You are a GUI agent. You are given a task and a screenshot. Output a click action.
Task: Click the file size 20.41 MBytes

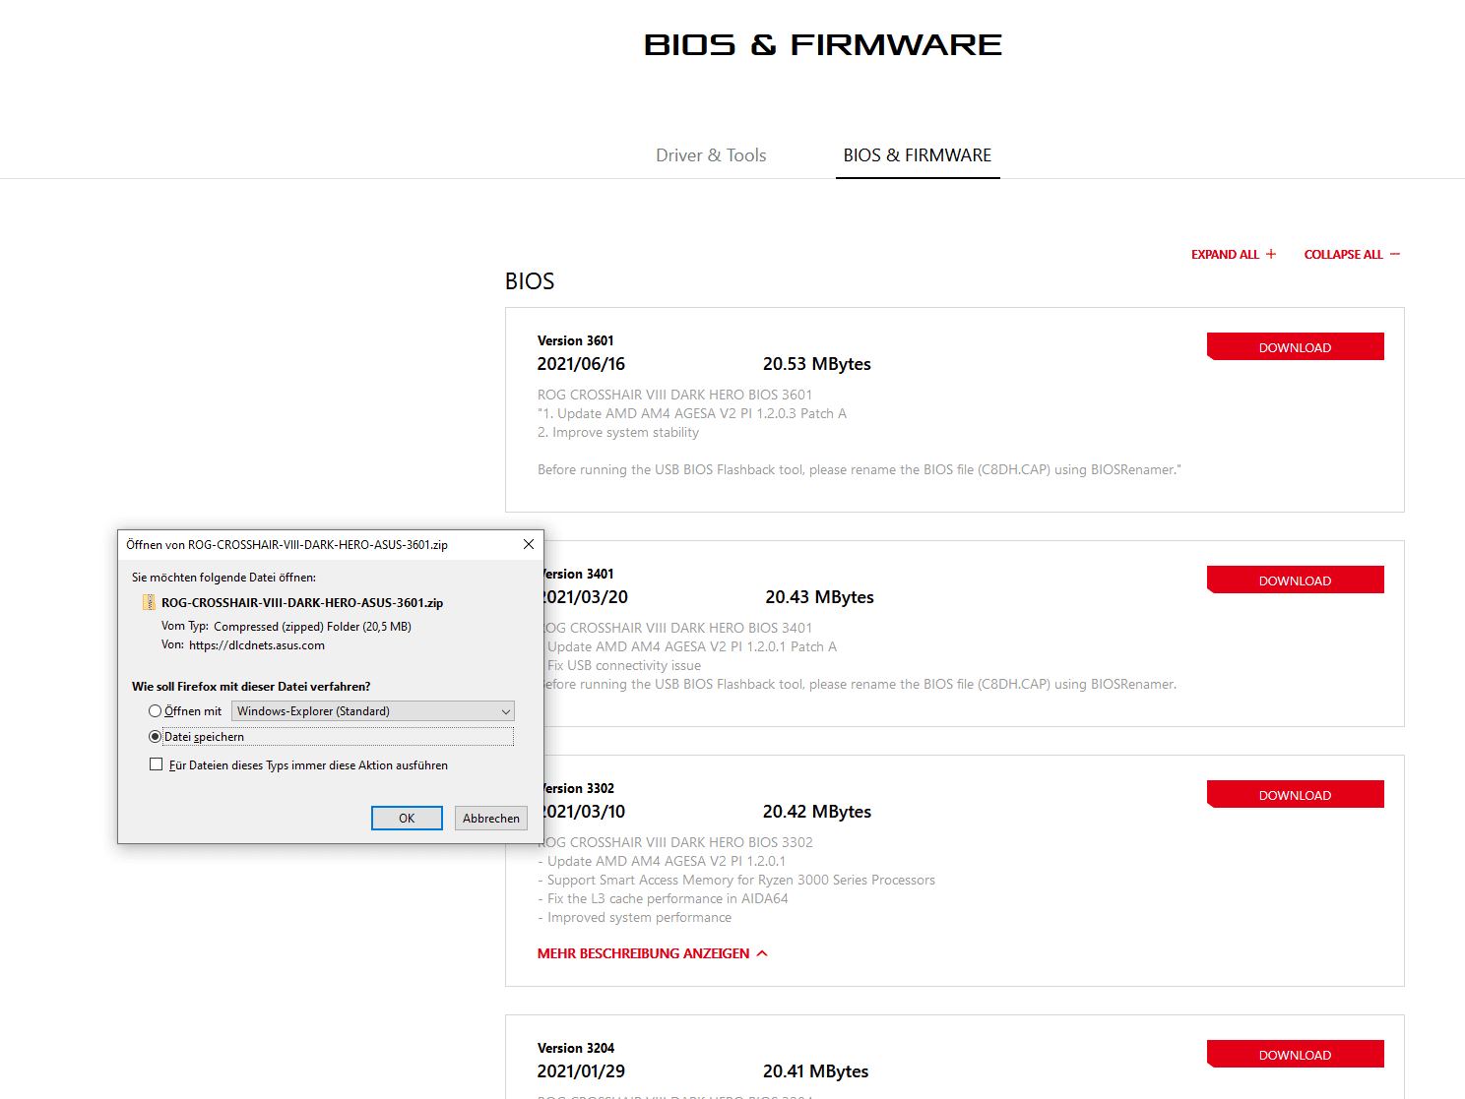pyautogui.click(x=816, y=1071)
